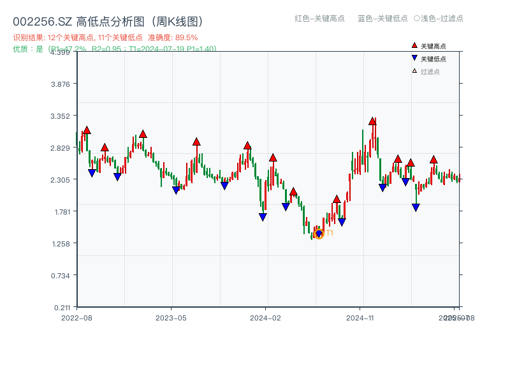The image size is (510, 383).
Task: Click the 1.781 y-axis label
Action: click(62, 212)
